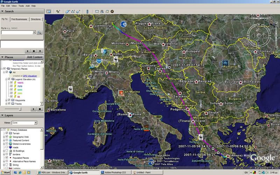Click the tilt slider above the compass

pyautogui.click(x=259, y=18)
